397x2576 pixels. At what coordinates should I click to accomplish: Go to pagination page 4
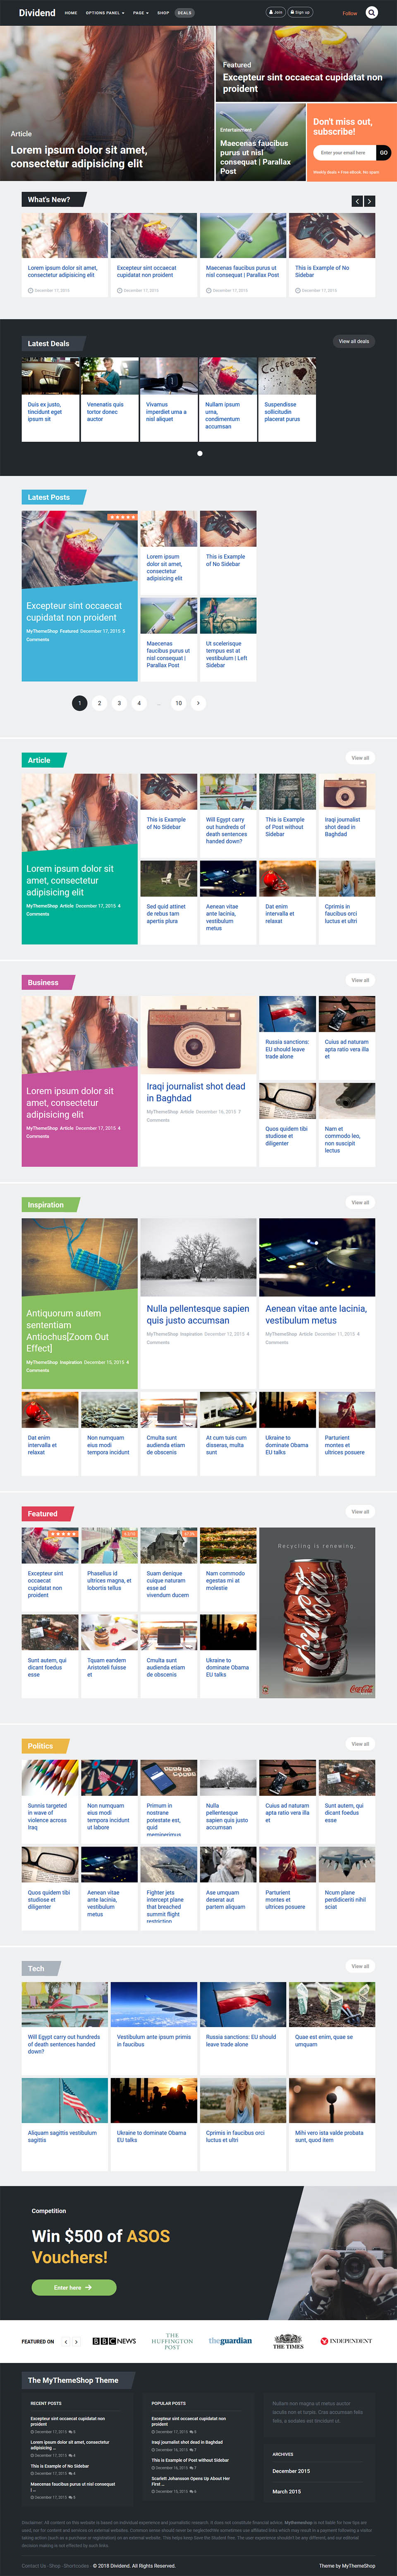(139, 703)
